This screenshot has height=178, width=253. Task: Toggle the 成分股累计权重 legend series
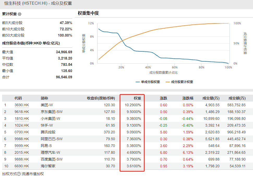(x=179, y=82)
